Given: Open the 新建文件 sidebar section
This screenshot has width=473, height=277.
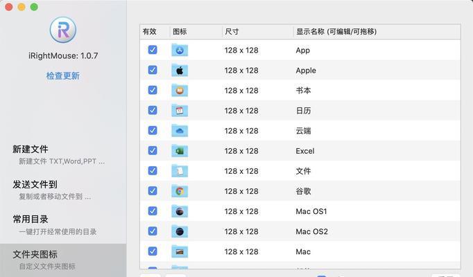Looking at the screenshot, I should [x=63, y=154].
